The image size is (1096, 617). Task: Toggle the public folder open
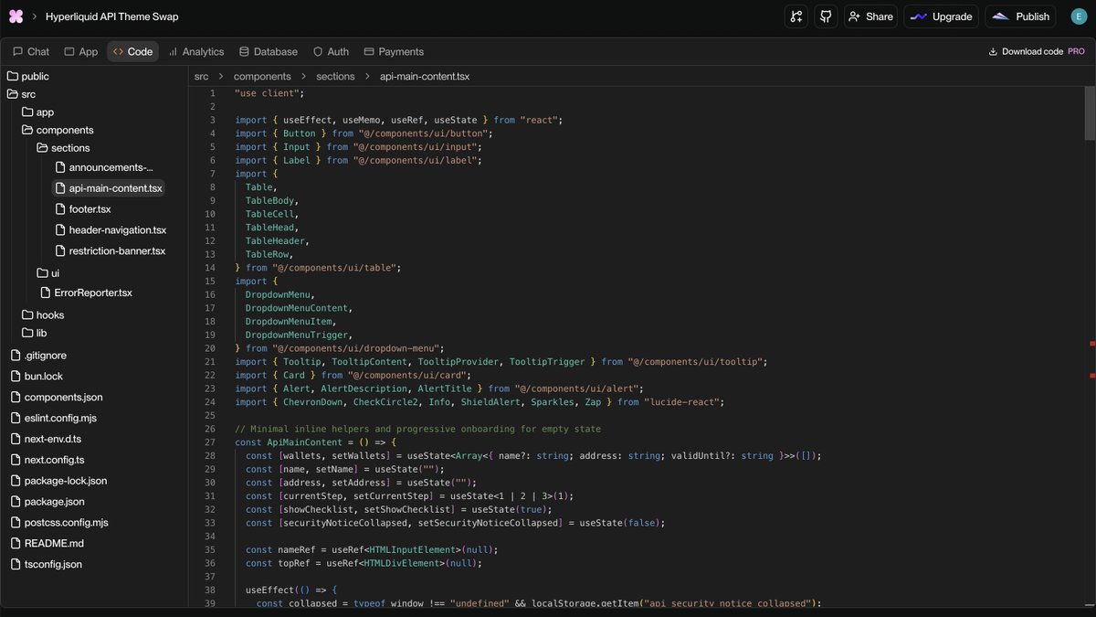point(37,75)
